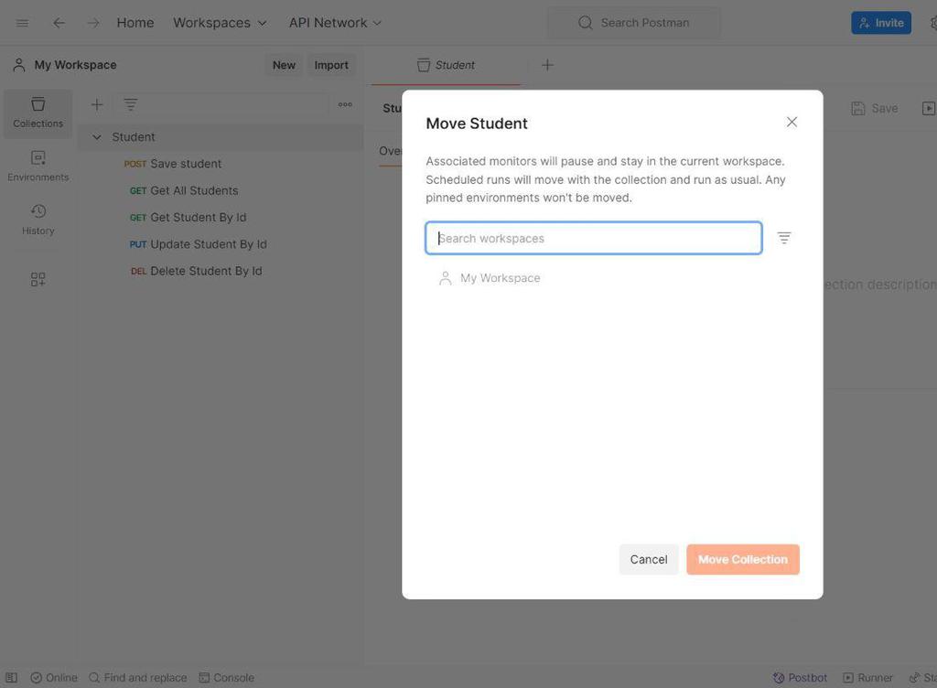The width and height of the screenshot is (937, 688).
Task: Click the plus icon to create collection
Action: (97, 105)
